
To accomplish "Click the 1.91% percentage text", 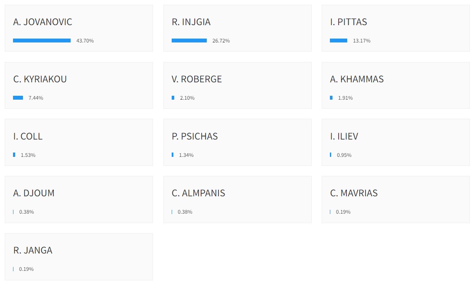I will coord(346,98).
